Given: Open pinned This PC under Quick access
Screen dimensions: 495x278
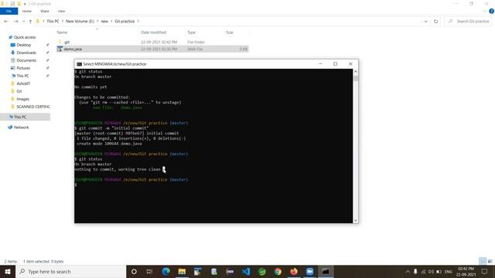Looking at the screenshot, I should click(x=22, y=76).
